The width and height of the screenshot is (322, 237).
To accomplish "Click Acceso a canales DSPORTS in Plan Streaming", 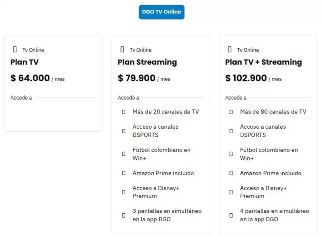I will click(156, 131).
